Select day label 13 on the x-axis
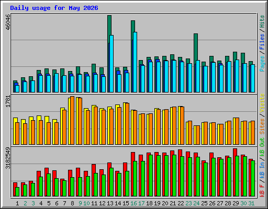The image size is (268, 209). (110, 203)
